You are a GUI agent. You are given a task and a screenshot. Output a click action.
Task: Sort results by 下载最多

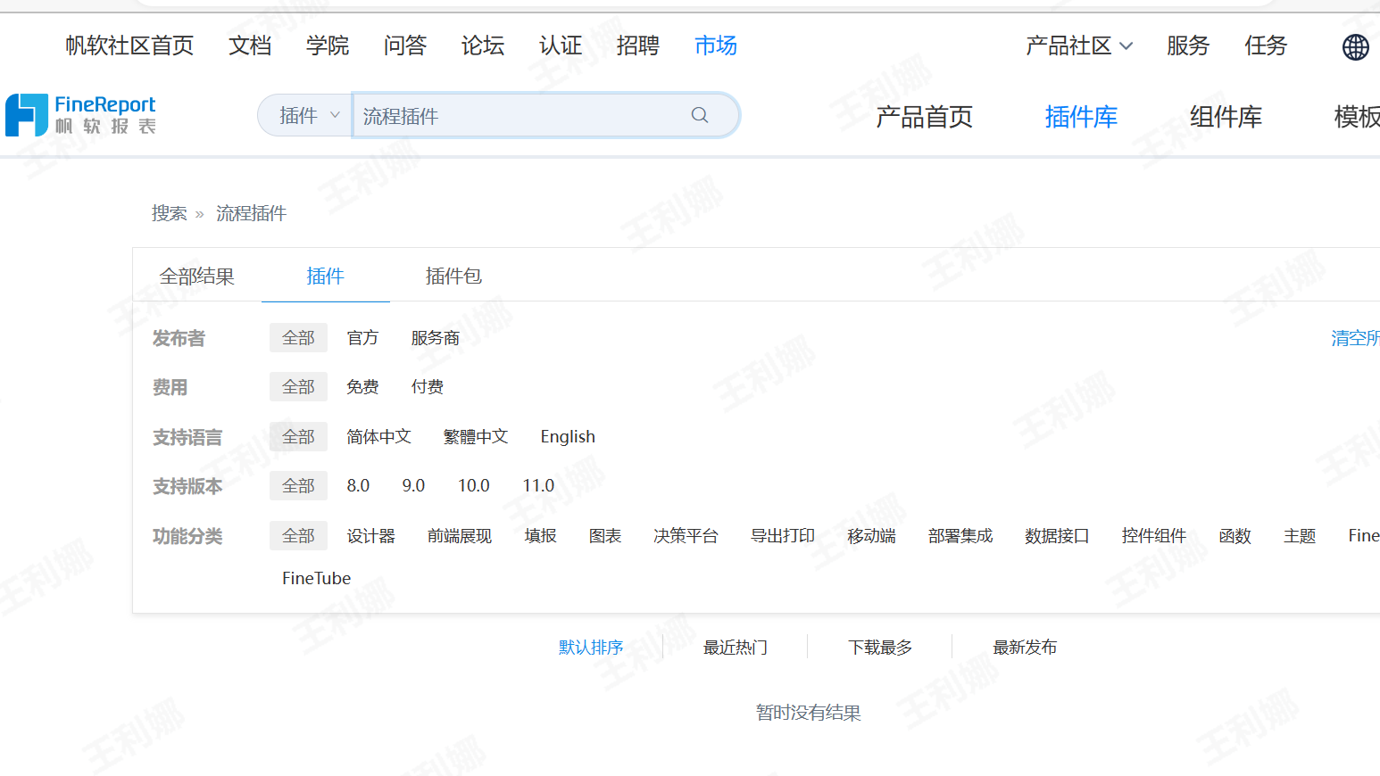click(880, 648)
